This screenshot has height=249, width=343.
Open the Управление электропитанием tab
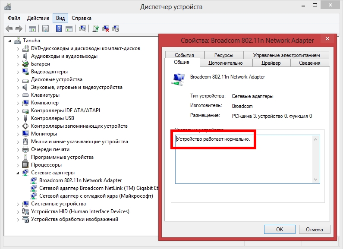286,55
